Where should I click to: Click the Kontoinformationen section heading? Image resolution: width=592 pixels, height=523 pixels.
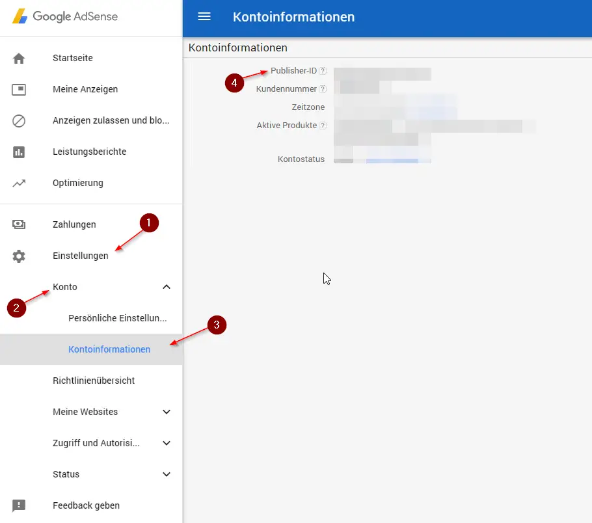click(238, 48)
